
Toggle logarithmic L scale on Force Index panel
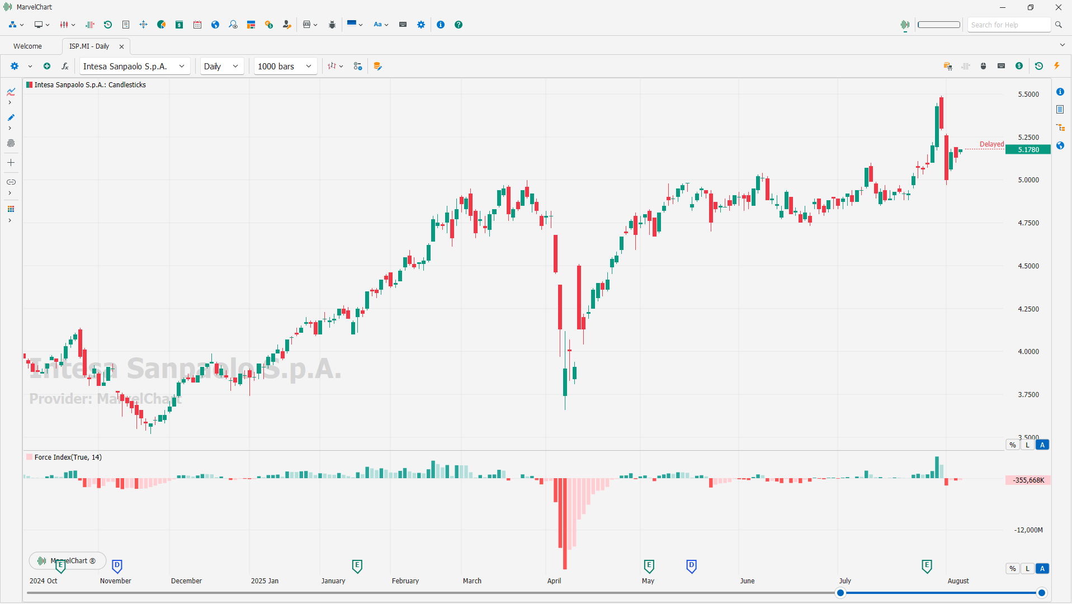pyautogui.click(x=1027, y=569)
